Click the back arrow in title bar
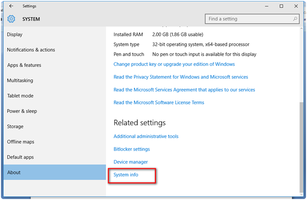 (11, 6)
